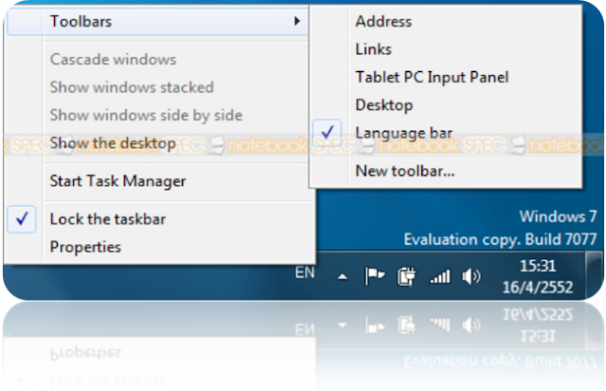
Task: Open Action Center flag icon
Action: pyautogui.click(x=375, y=275)
